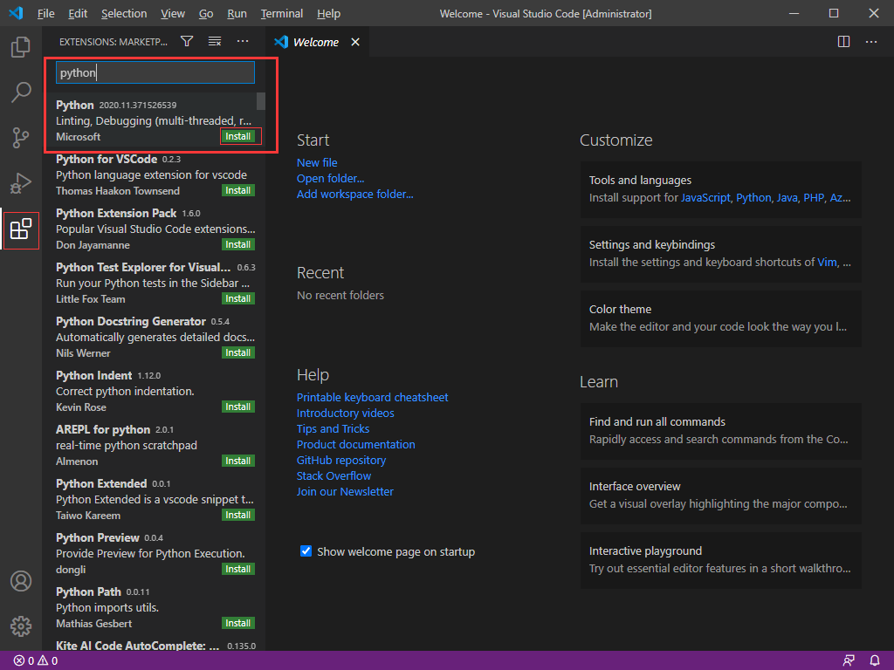The image size is (894, 670).
Task: Close the Welcome tab
Action: (x=355, y=42)
